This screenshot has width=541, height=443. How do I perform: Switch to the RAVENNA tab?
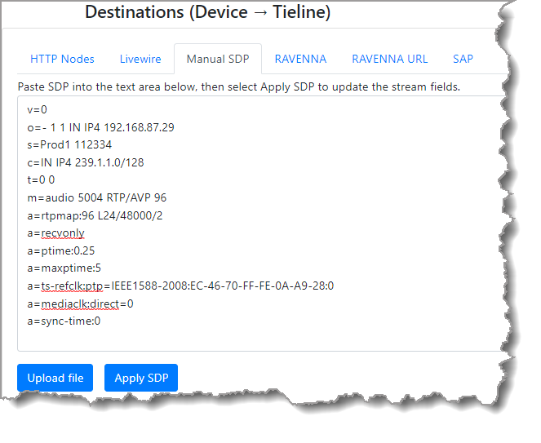coord(300,60)
